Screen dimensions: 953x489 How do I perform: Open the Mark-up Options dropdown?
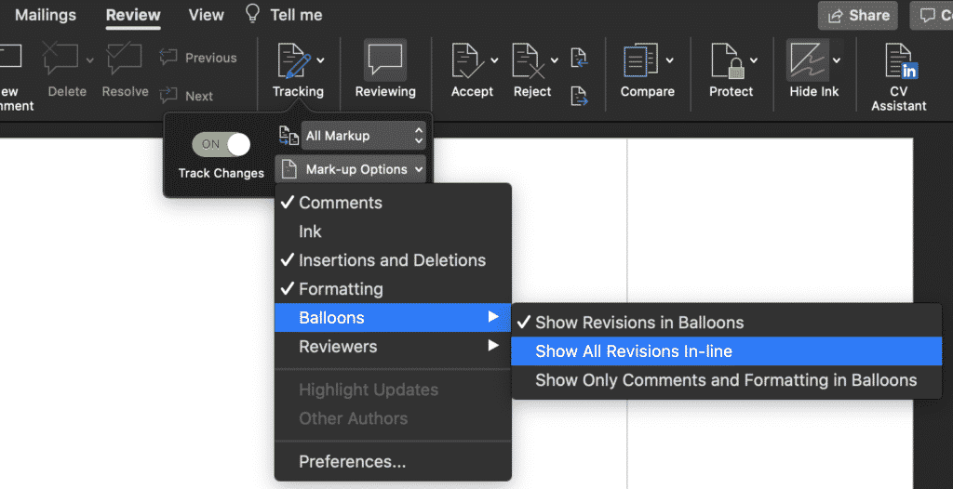[350, 169]
